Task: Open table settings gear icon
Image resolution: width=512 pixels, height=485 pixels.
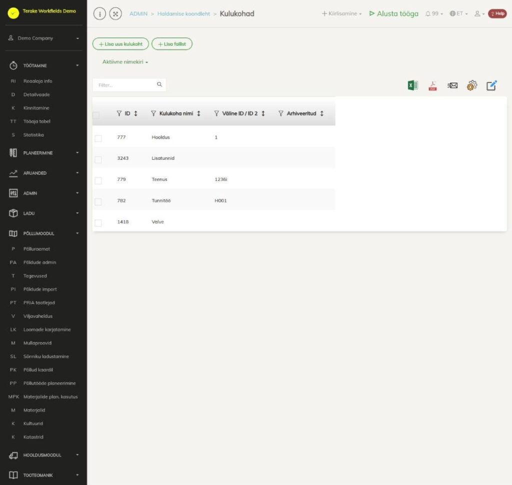Action: 472,85
